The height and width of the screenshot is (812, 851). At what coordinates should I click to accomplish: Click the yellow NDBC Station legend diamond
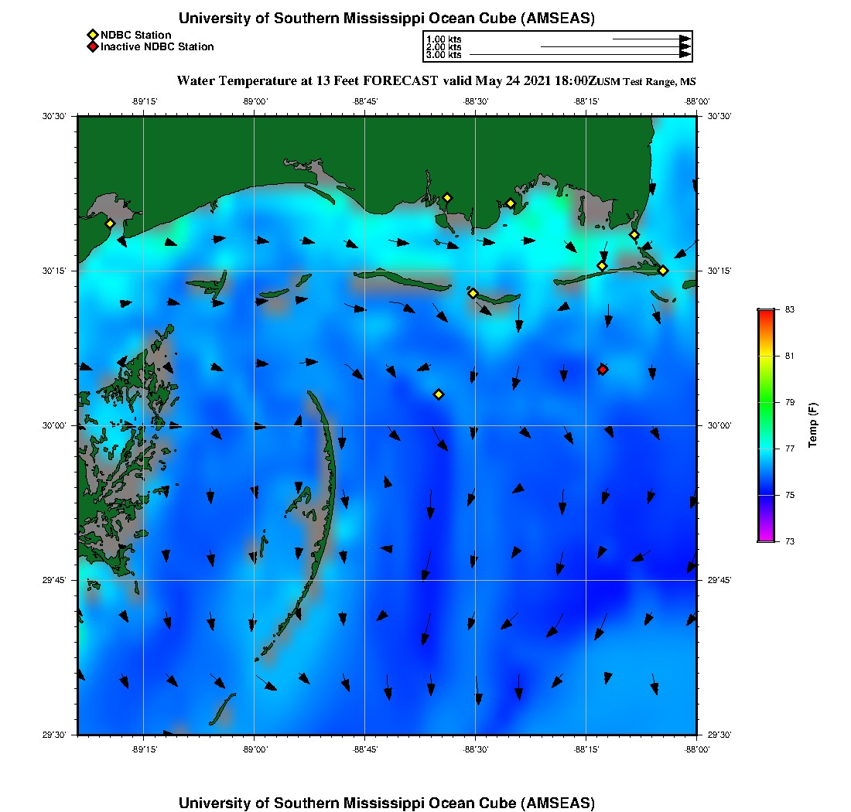[x=92, y=35]
